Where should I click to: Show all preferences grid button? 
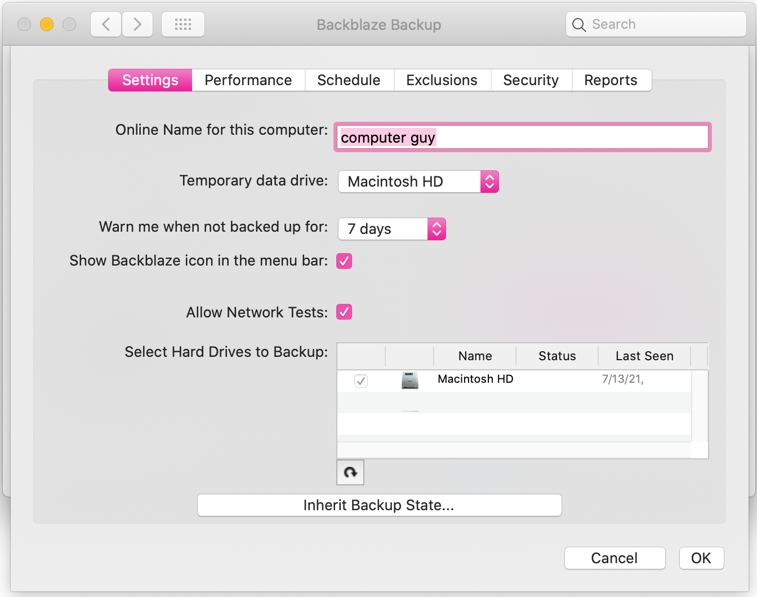(183, 24)
